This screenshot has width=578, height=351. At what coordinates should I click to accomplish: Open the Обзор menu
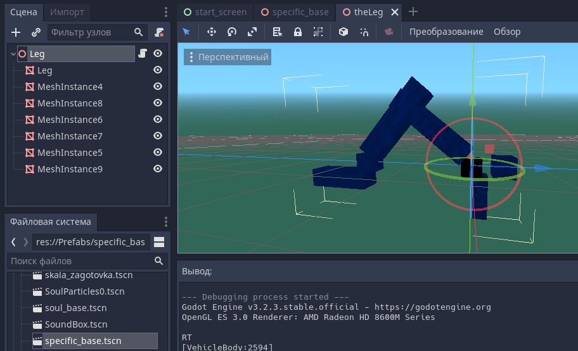pos(506,32)
